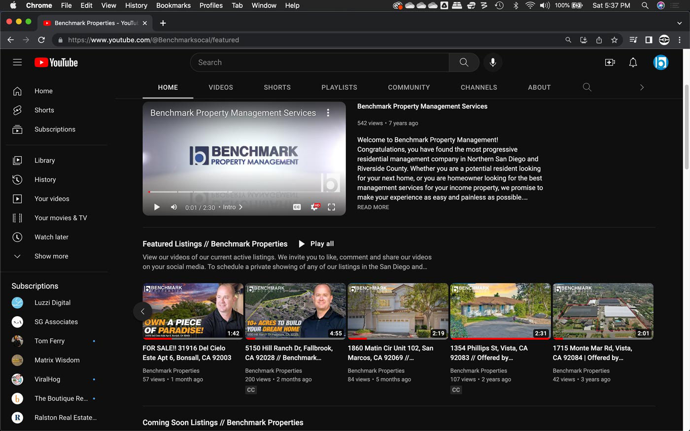Open the 31916 Del Cielo Este thumbnail
690x431 pixels.
[193, 311]
